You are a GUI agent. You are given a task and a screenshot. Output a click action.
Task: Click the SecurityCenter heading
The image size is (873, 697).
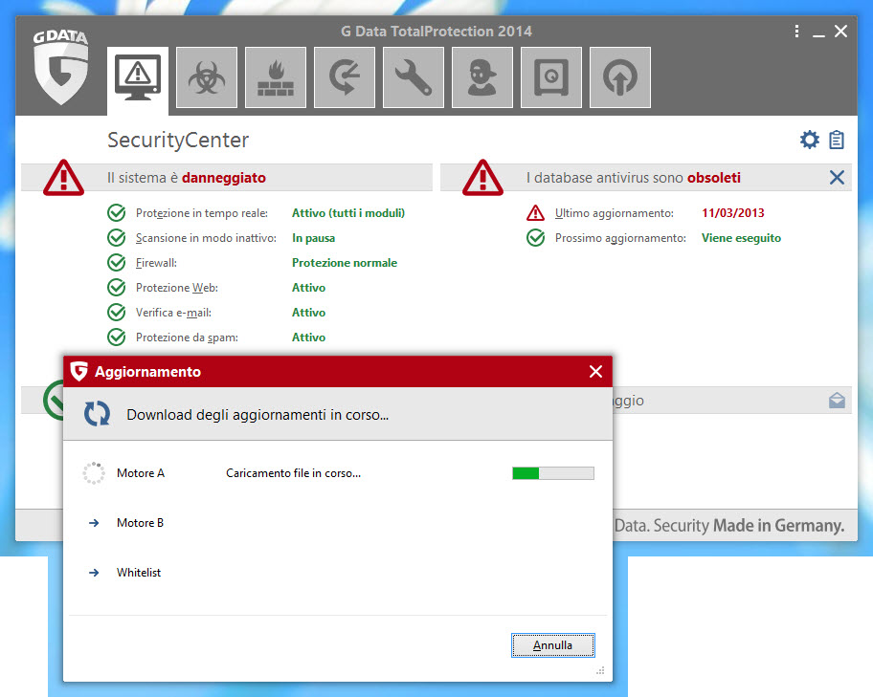pos(178,141)
